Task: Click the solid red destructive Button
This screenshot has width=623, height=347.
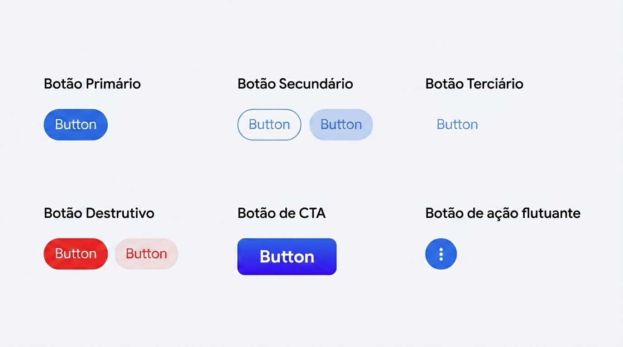Action: [76, 254]
